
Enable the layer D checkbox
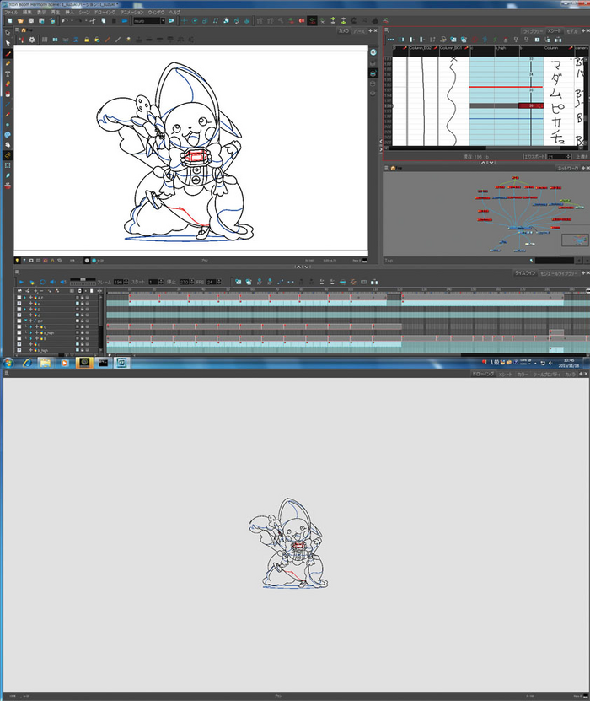[x=19, y=309]
